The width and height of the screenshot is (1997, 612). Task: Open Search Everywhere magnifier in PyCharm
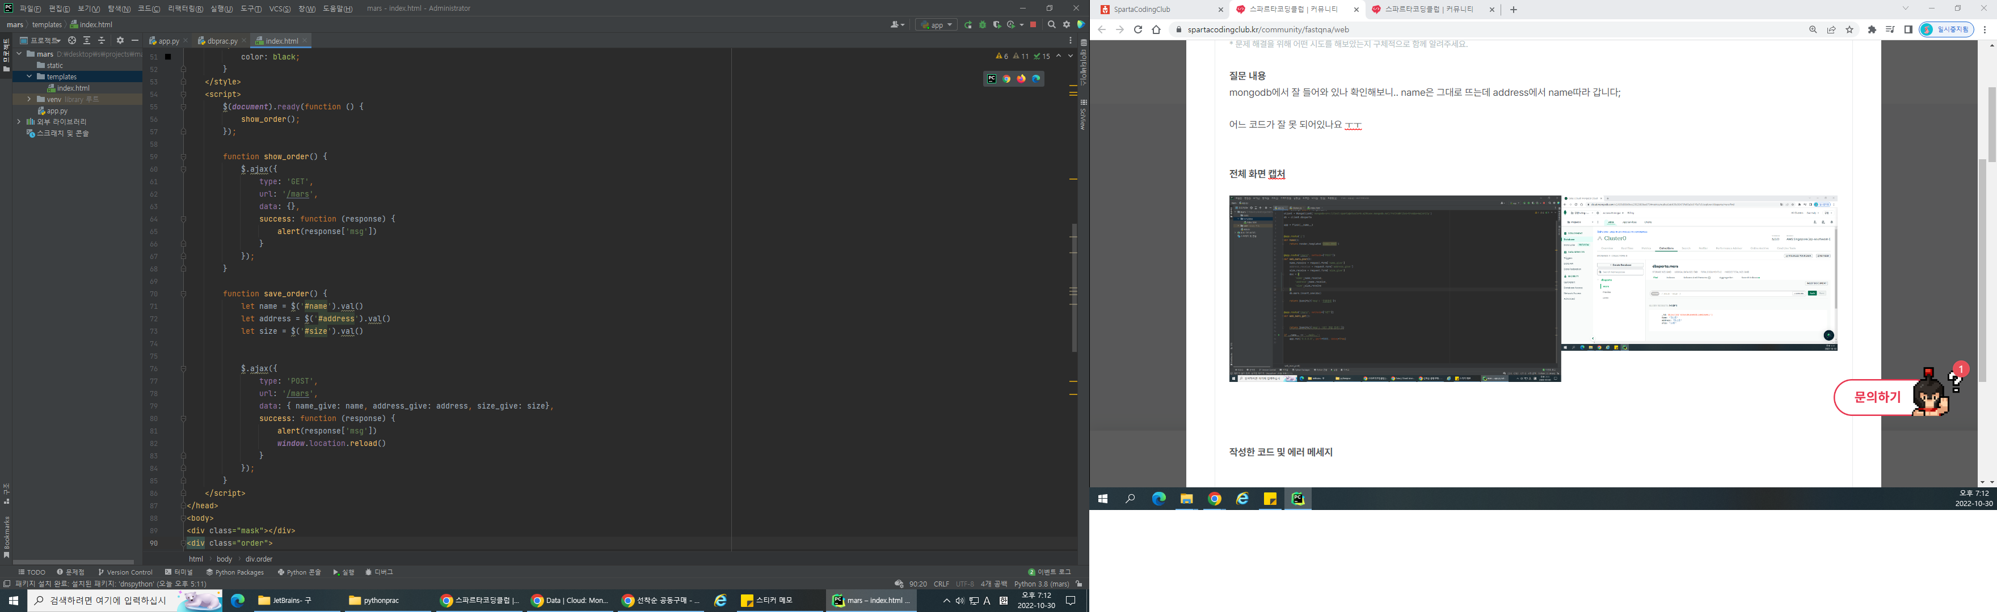click(x=1052, y=25)
